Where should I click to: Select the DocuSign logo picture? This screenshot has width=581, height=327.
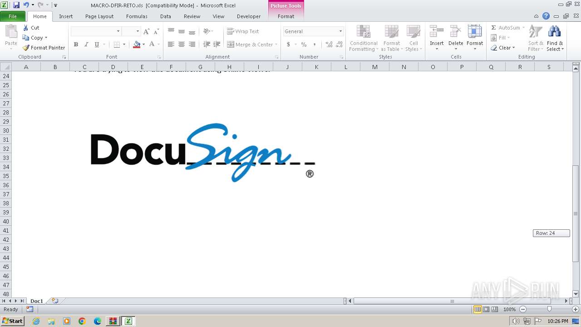203,152
